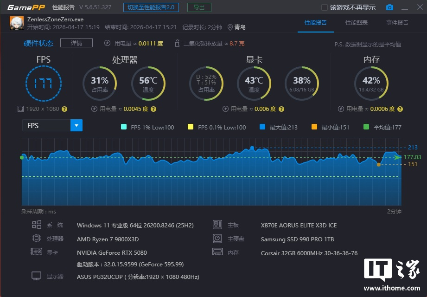The height and width of the screenshot is (297, 427).
Task: Click the lightning icon beside total 用电量
Action: point(108,44)
